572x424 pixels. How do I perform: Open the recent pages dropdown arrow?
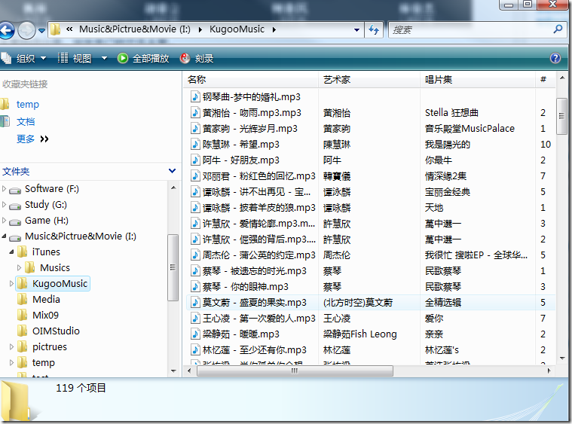point(42,31)
